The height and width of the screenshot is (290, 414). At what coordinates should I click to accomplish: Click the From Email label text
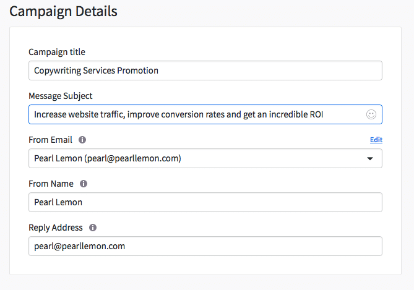click(x=50, y=140)
